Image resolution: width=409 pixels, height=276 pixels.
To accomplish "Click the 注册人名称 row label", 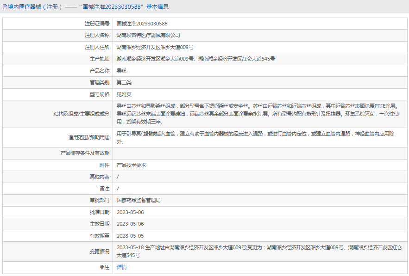I will pyautogui.click(x=97, y=36).
